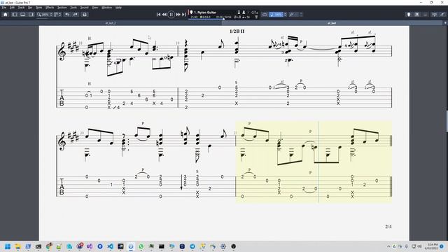The width and height of the screenshot is (448, 252).
Task: Show hidden system tray icons
Action: click(x=388, y=246)
